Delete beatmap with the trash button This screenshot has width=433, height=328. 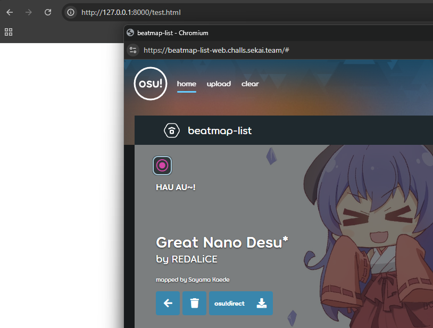coord(194,304)
